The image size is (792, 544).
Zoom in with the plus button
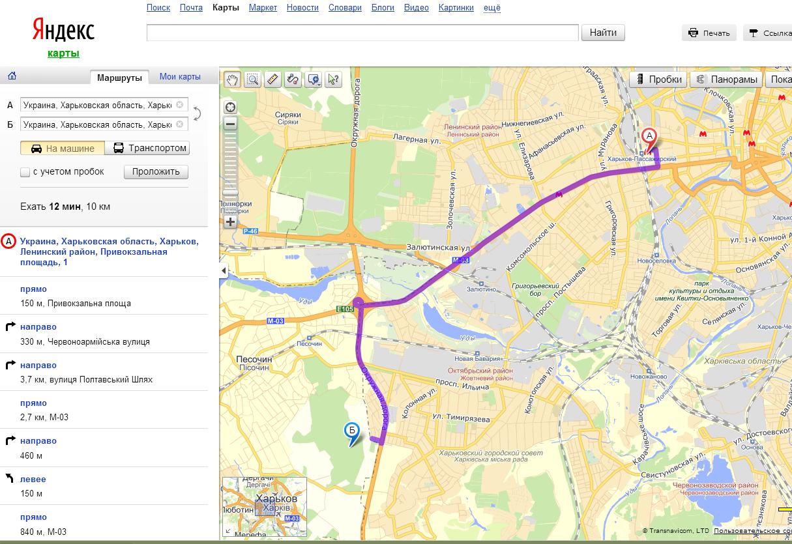click(x=230, y=222)
